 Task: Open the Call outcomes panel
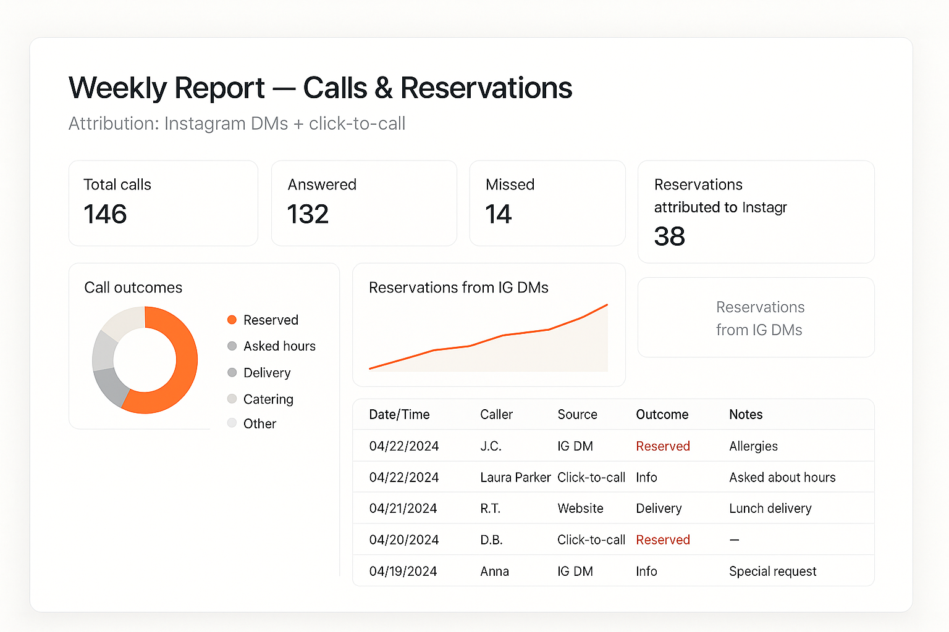[x=133, y=287]
